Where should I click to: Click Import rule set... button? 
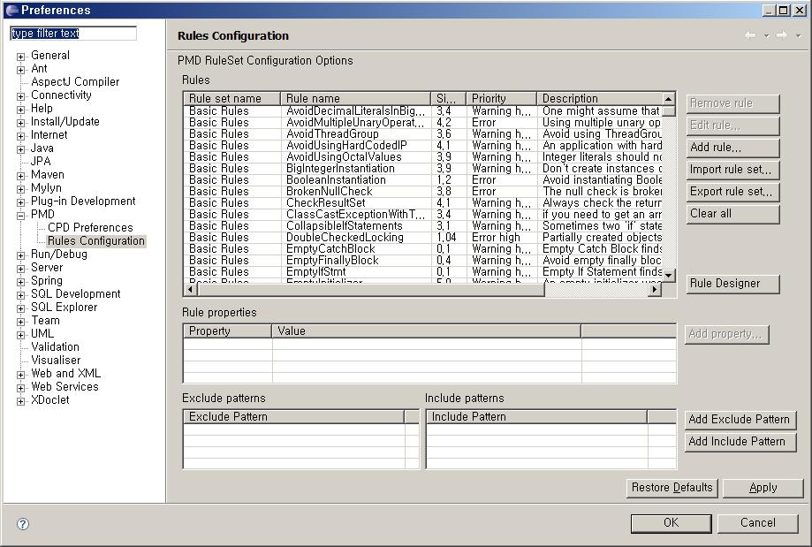[732, 170]
